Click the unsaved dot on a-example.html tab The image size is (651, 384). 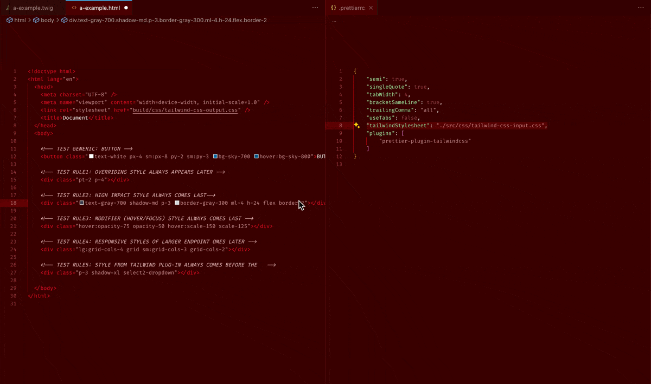point(126,8)
